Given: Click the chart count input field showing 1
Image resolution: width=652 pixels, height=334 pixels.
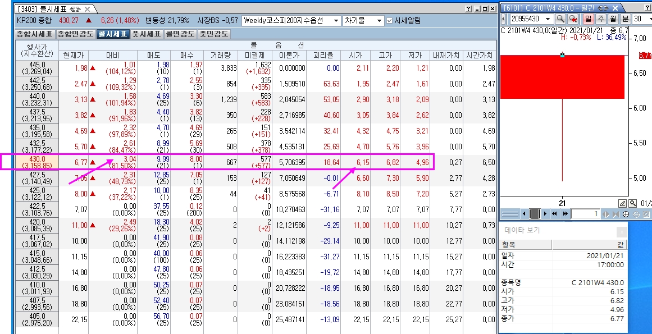Looking at the screenshot, I should 586,214.
